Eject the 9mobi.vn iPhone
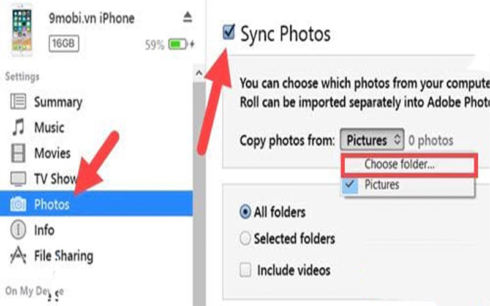The image size is (490, 306). 187,18
